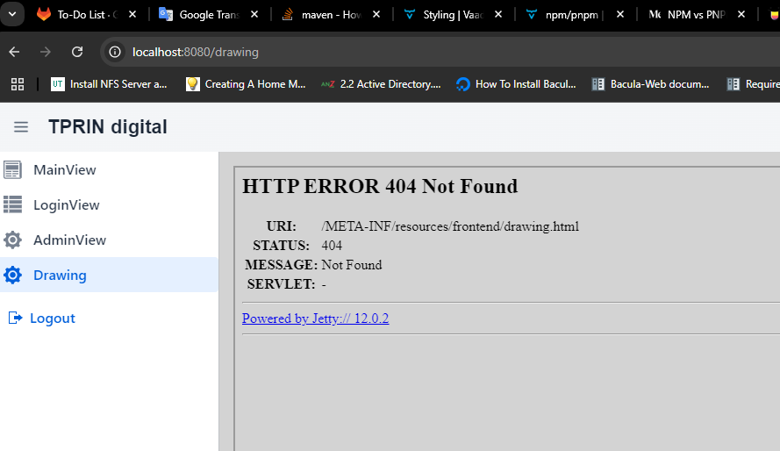
Task: Open the Chrome apps grid icon
Action: tap(17, 84)
